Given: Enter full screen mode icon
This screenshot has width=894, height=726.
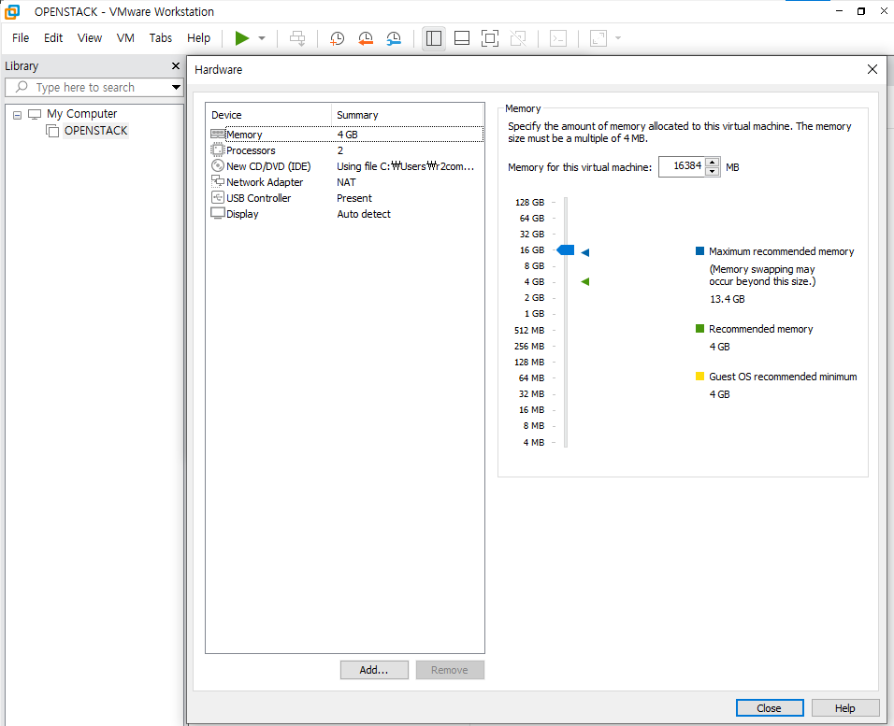Looking at the screenshot, I should click(x=490, y=38).
